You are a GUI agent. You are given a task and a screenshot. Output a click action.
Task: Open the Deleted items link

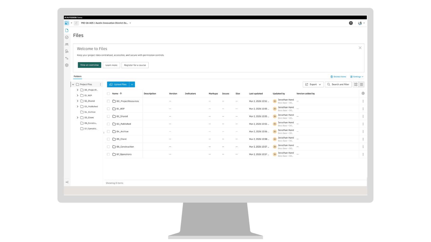(x=338, y=77)
